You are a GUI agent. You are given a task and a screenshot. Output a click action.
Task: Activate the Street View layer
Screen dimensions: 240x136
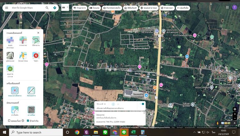[23, 56]
